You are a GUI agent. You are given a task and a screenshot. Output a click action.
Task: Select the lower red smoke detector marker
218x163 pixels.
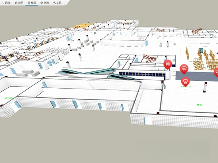pos(185,82)
